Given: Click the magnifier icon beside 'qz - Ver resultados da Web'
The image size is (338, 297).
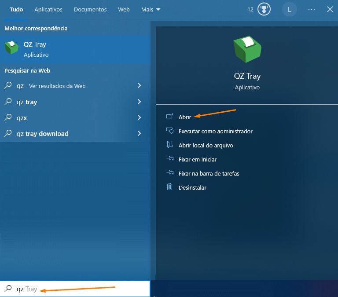Looking at the screenshot, I should click(8, 85).
